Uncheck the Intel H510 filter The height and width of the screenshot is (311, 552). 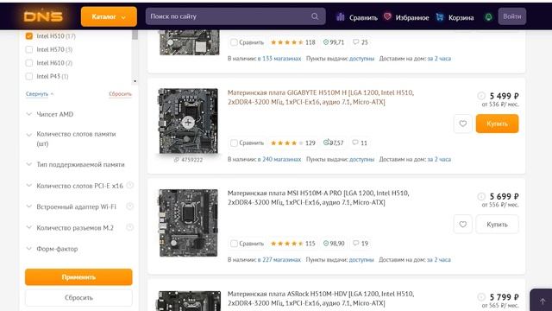pyautogui.click(x=29, y=36)
